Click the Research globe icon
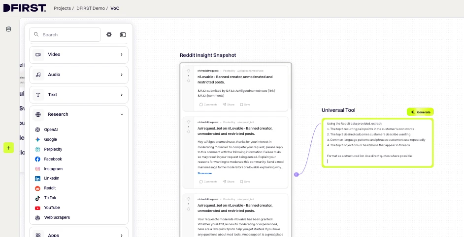464x237 pixels. (38, 114)
